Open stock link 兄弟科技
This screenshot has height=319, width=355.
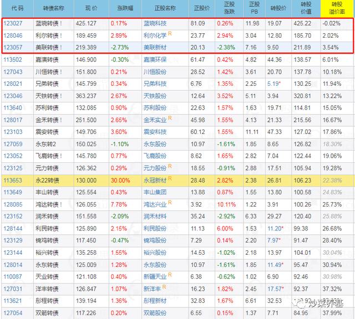coord(155,84)
